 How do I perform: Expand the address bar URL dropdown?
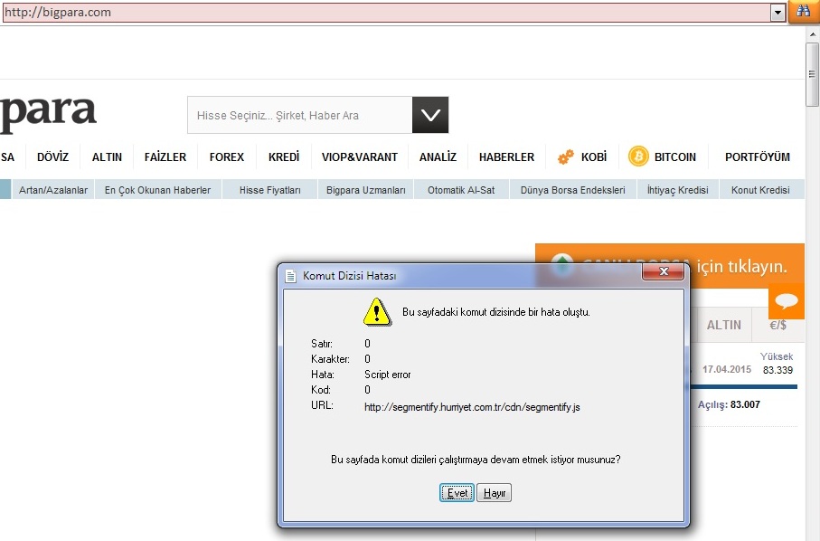tap(777, 13)
